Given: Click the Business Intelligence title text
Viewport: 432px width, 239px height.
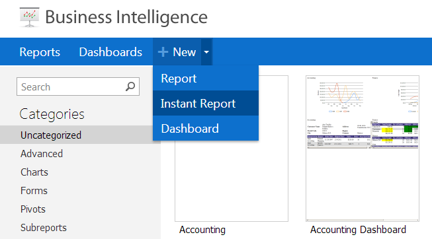Looking at the screenshot, I should click(126, 17).
